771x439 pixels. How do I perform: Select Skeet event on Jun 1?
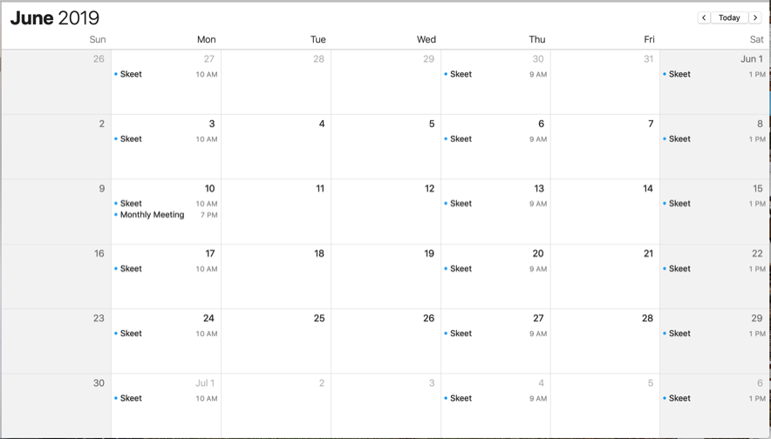(714, 74)
